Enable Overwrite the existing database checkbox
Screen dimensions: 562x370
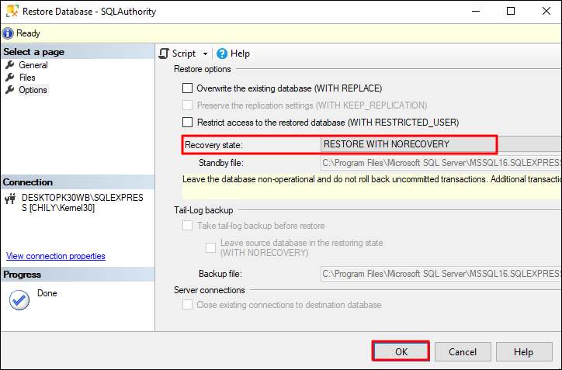[x=187, y=88]
